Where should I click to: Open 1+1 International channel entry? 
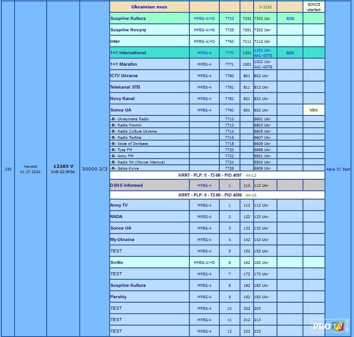(128, 53)
